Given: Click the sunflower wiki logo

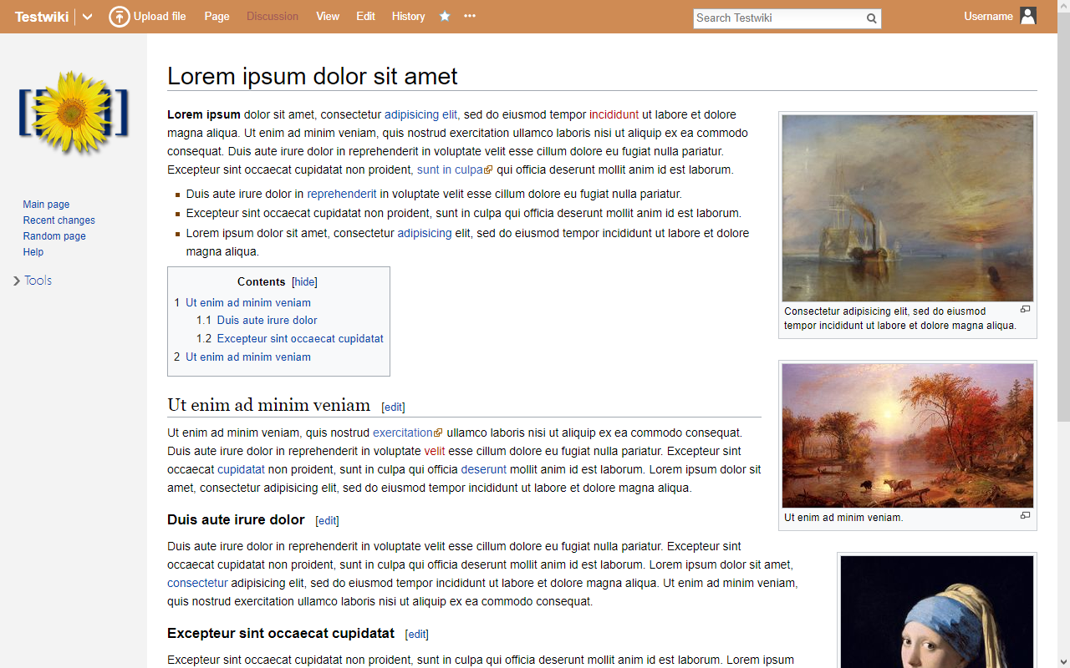Looking at the screenshot, I should [x=74, y=114].
